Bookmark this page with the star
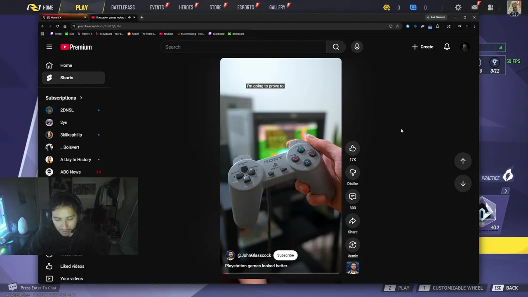Screen dimensions: 528x297 (397, 26)
